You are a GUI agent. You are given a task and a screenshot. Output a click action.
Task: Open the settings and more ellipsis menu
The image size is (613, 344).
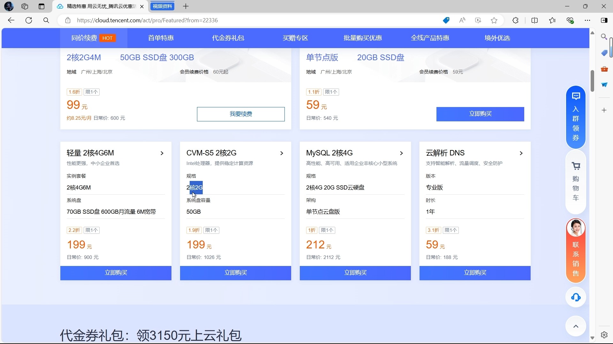pyautogui.click(x=587, y=20)
